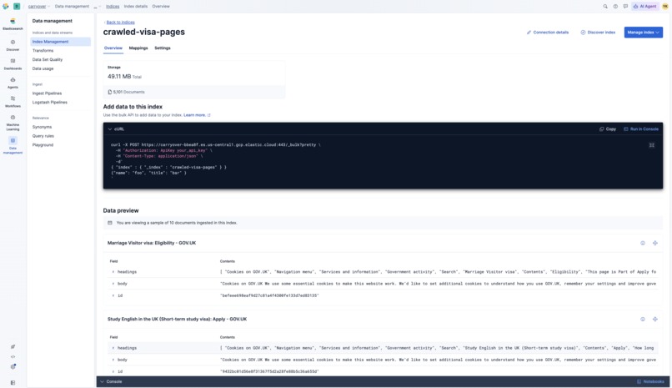This screenshot has height=388, width=672.
Task: Open the gear icon with notification dot
Action: (x=13, y=366)
